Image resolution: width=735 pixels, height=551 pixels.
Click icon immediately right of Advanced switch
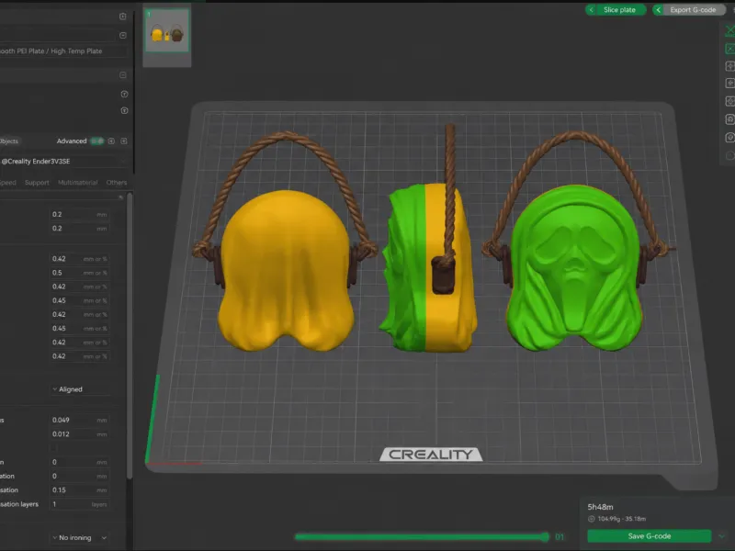(111, 141)
